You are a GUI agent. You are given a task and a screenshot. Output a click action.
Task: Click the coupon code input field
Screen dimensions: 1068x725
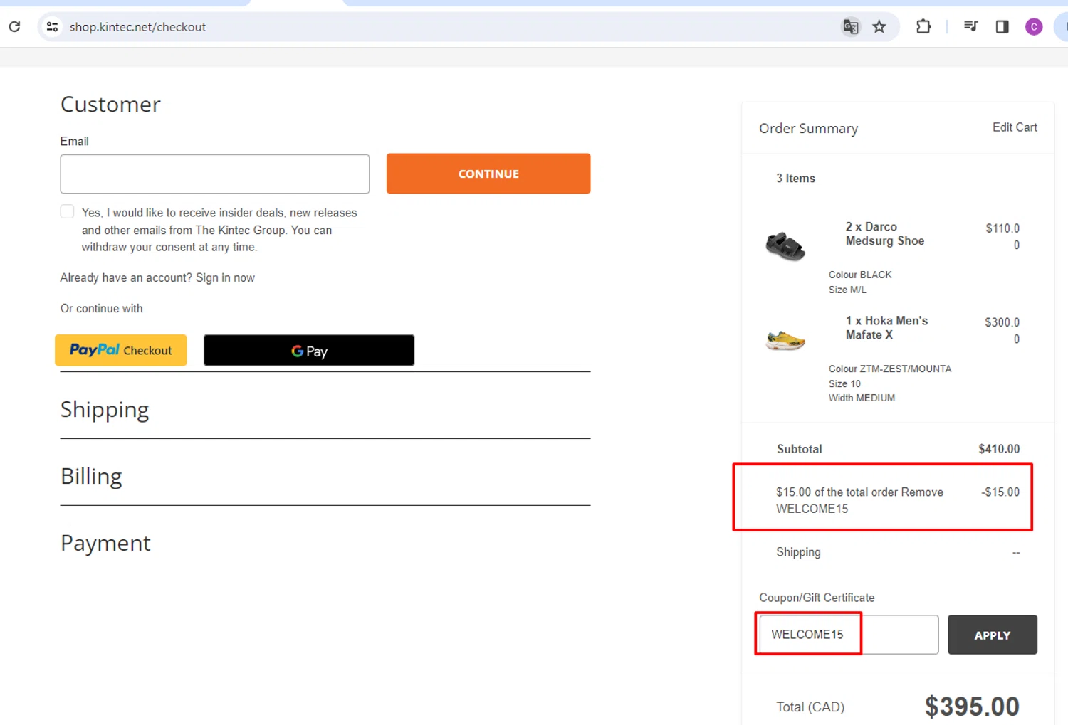pos(849,635)
